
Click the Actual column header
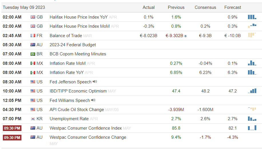click(149, 7)
